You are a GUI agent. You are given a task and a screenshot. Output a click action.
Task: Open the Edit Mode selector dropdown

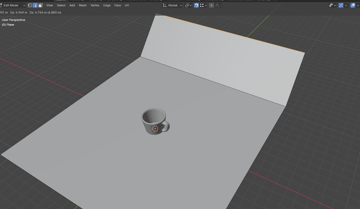[13, 5]
